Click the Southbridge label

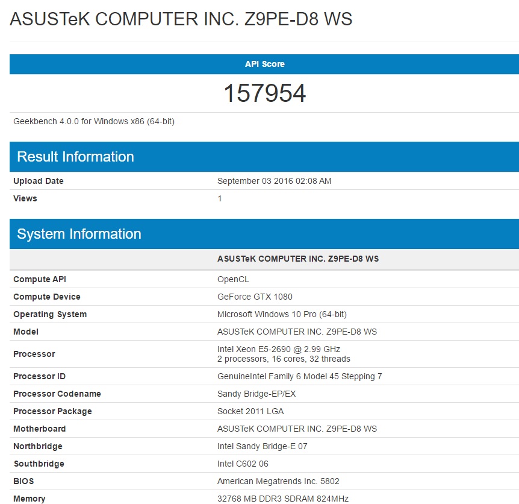pos(39,464)
